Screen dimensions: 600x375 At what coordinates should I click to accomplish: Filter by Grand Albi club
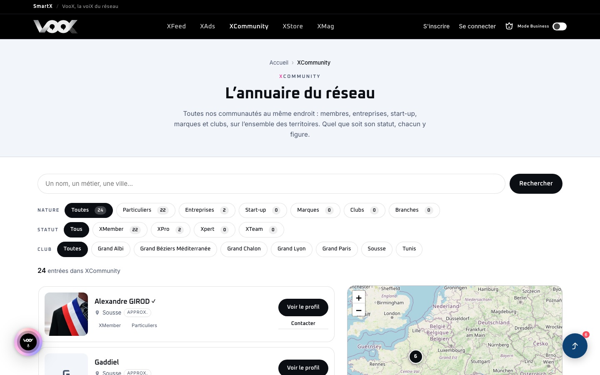pyautogui.click(x=111, y=249)
